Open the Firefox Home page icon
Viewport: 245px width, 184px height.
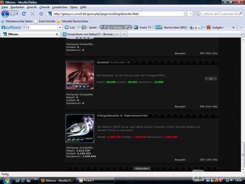pos(41,14)
